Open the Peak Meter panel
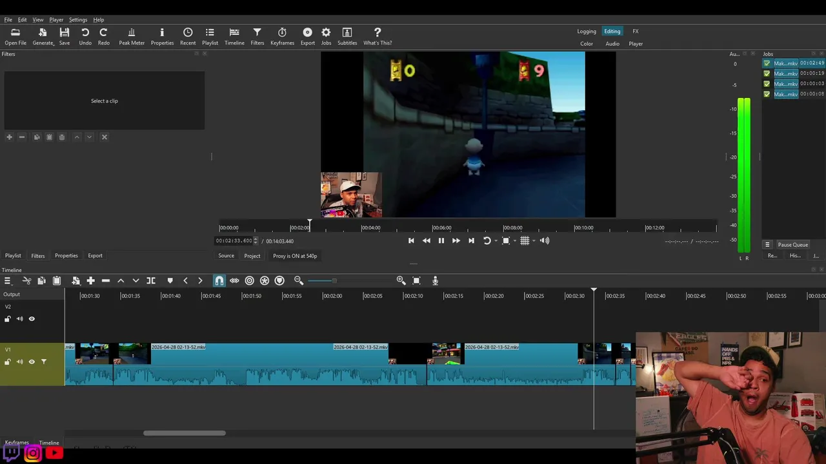 132,37
